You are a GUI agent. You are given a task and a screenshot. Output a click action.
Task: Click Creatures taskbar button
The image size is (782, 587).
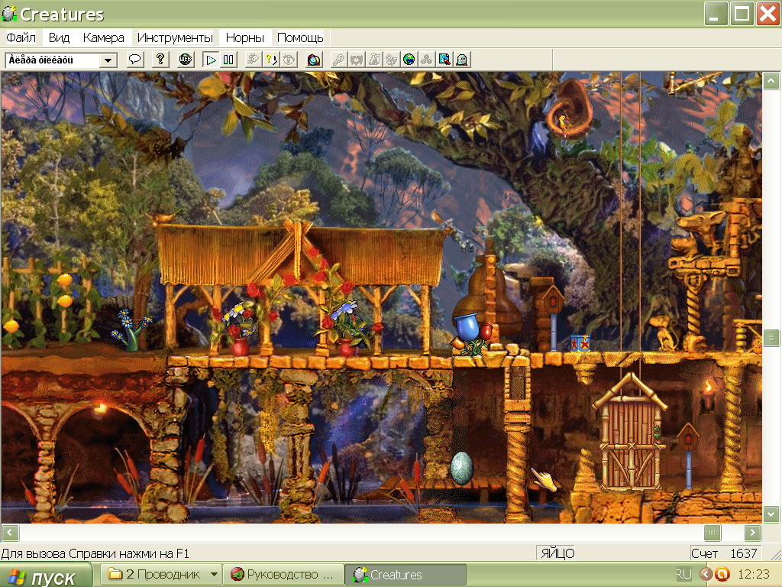click(405, 575)
